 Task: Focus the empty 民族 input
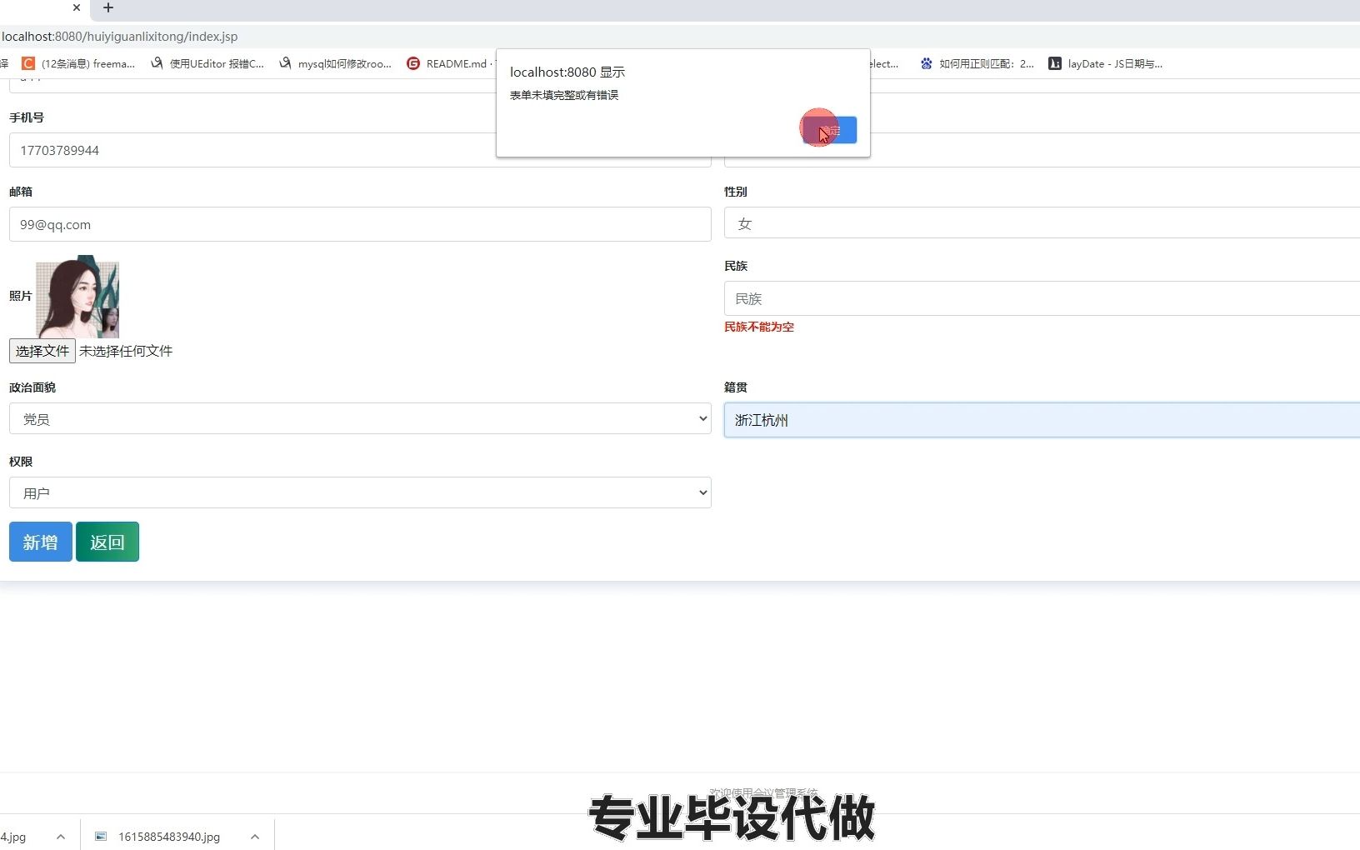pyautogui.click(x=1042, y=298)
